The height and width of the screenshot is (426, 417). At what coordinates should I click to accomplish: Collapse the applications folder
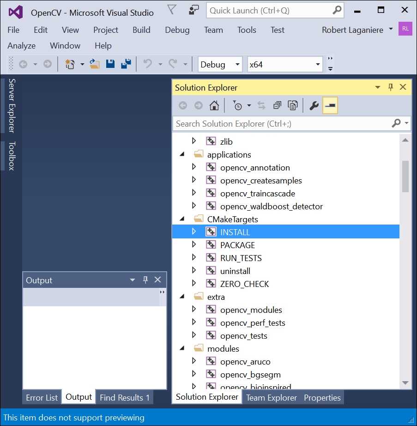tap(182, 154)
